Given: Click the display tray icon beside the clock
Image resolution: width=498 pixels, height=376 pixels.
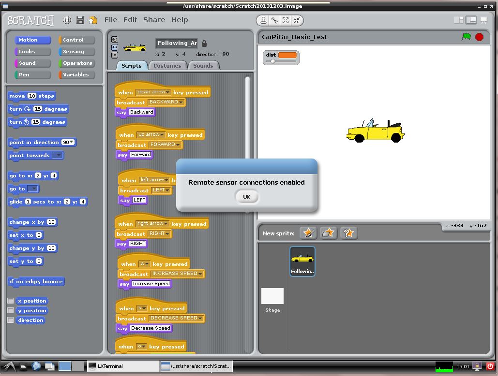Looking at the screenshot, I should (477, 366).
